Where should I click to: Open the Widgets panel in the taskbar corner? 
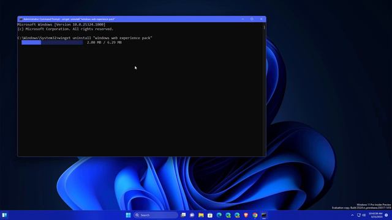click(4, 215)
